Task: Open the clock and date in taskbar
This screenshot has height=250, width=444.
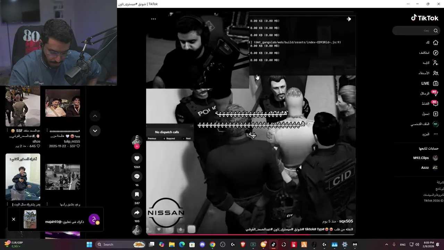Action: [x=429, y=244]
